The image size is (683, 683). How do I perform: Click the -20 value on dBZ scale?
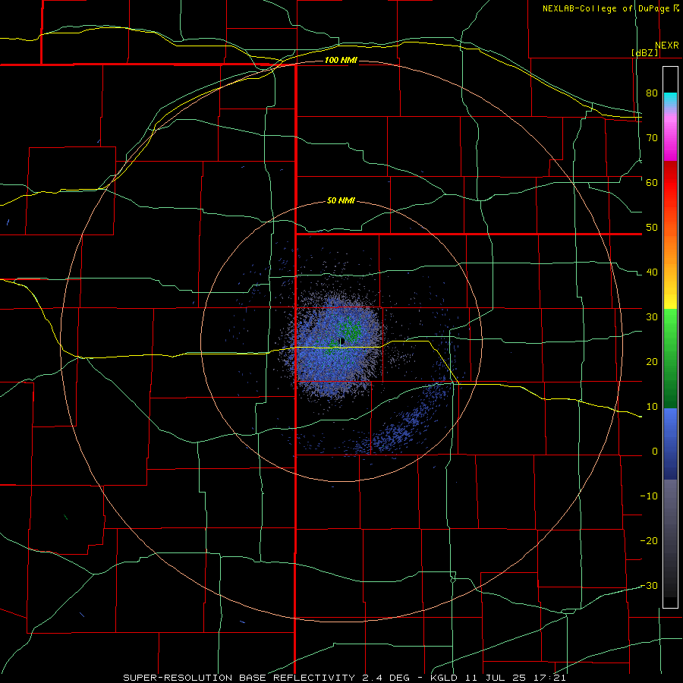[649, 540]
